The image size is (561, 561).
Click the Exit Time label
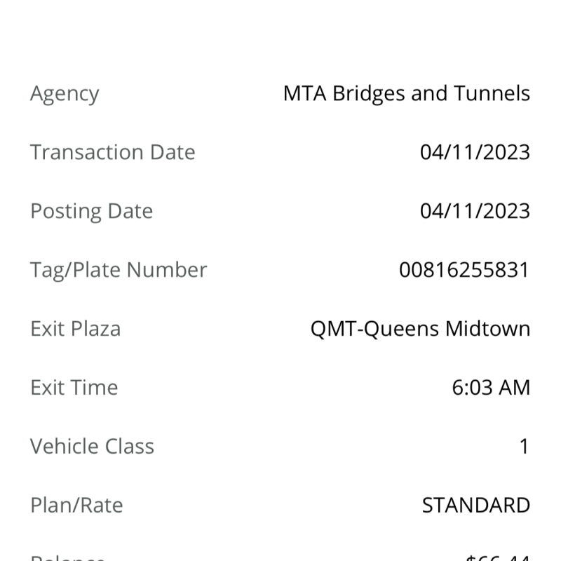74,388
